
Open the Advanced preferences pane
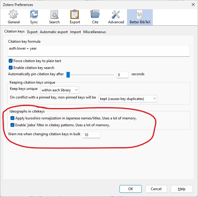(116, 17)
